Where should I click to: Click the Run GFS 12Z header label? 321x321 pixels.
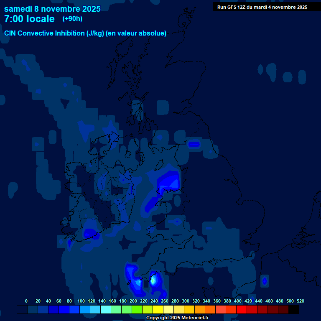coord(262,7)
